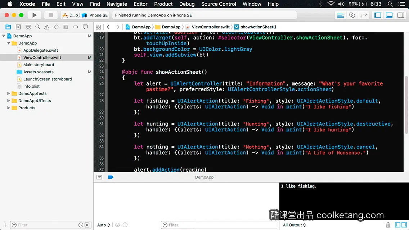This screenshot has width=409, height=230.
Task: Click ViewController.swift in the jump bar
Action: point(211,27)
